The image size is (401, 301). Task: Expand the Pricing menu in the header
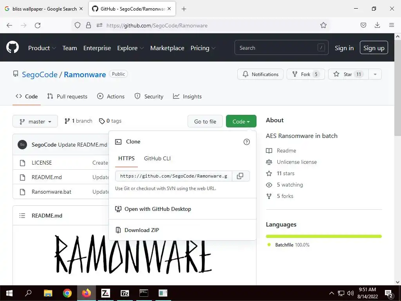point(203,48)
